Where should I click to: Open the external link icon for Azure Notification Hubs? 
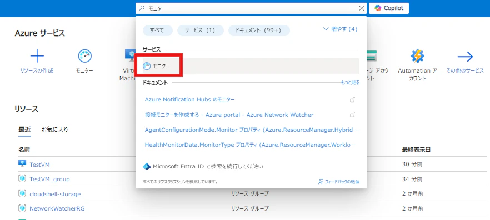[x=352, y=100]
